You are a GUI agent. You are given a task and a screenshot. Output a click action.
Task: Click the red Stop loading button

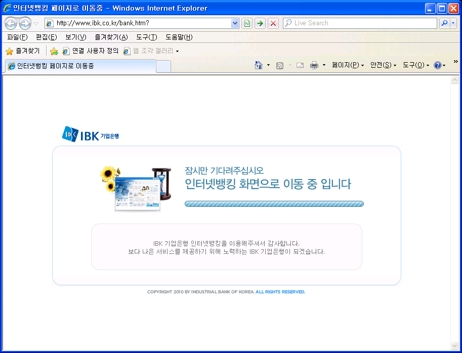pos(273,23)
